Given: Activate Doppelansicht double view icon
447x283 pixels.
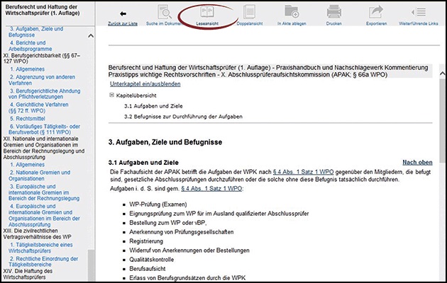Looking at the screenshot, I should click(x=249, y=13).
